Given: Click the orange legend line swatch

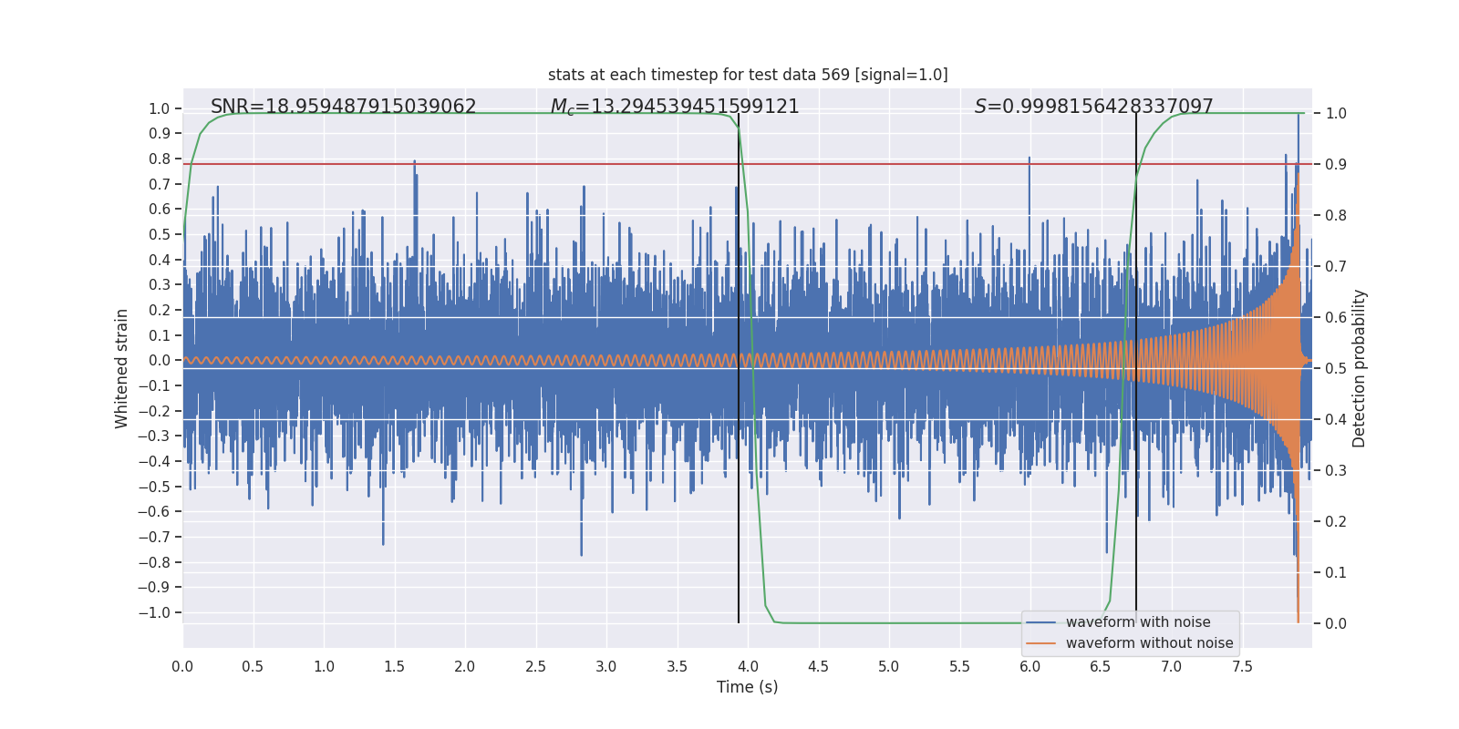Looking at the screenshot, I should 1040,643.
